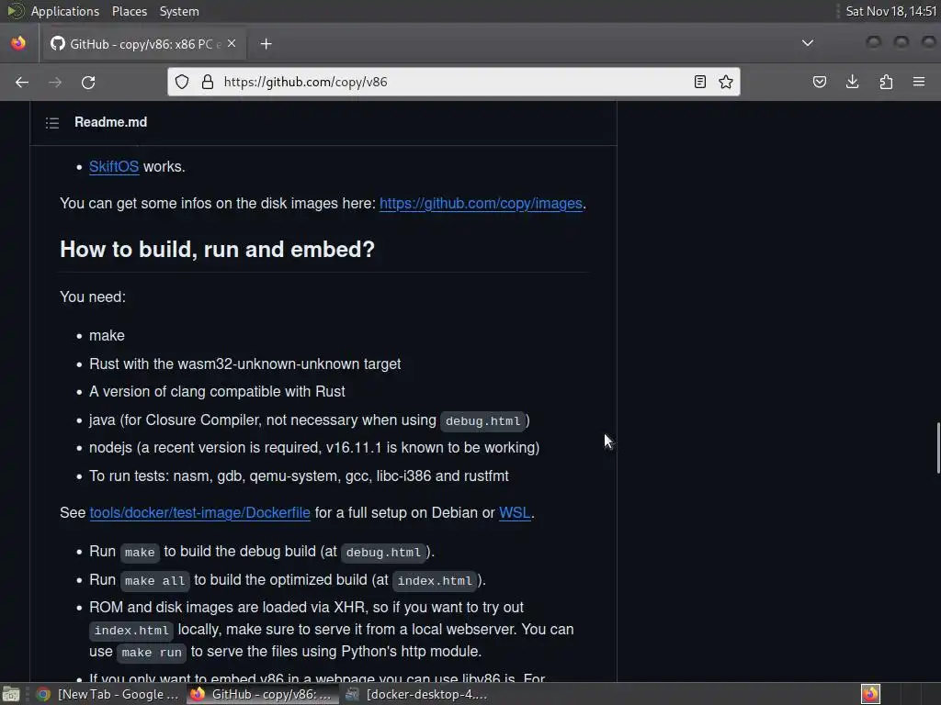Click the debug.html code snippet in java item

[x=482, y=420]
